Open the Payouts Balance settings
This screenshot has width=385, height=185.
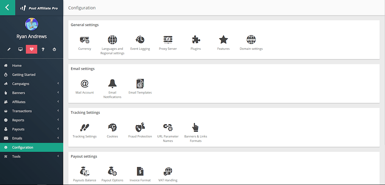pos(85,174)
